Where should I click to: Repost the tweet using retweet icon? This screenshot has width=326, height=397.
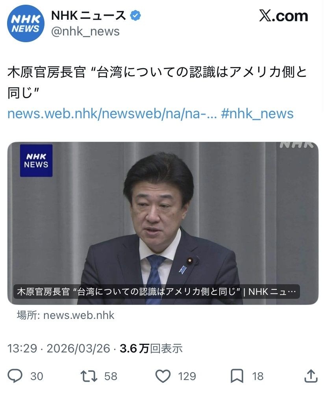pyautogui.click(x=89, y=376)
